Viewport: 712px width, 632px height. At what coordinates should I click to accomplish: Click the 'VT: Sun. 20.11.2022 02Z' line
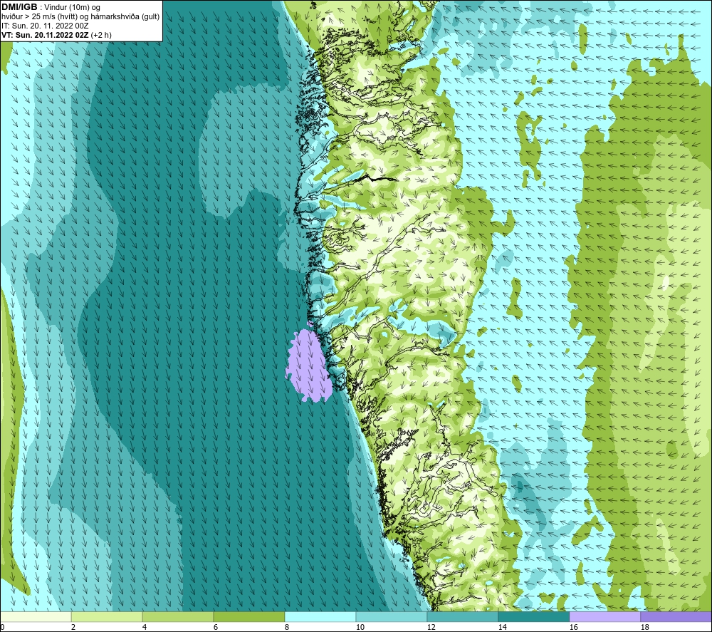click(56, 35)
